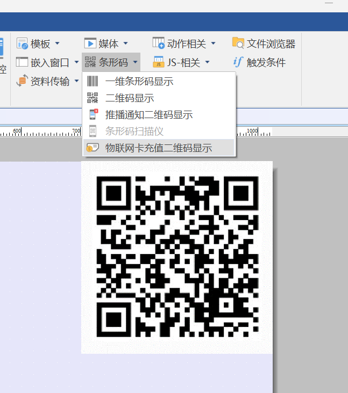Expand the 媒体 dropdown arrow
The image size is (348, 393).
pos(126,43)
